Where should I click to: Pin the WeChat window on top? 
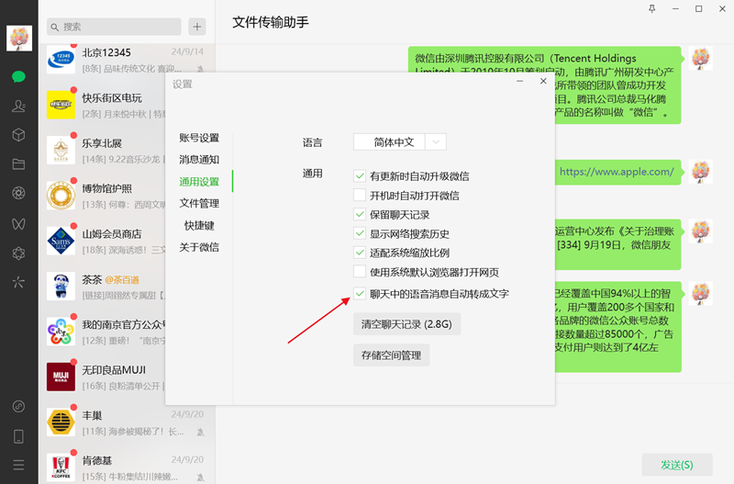click(651, 8)
